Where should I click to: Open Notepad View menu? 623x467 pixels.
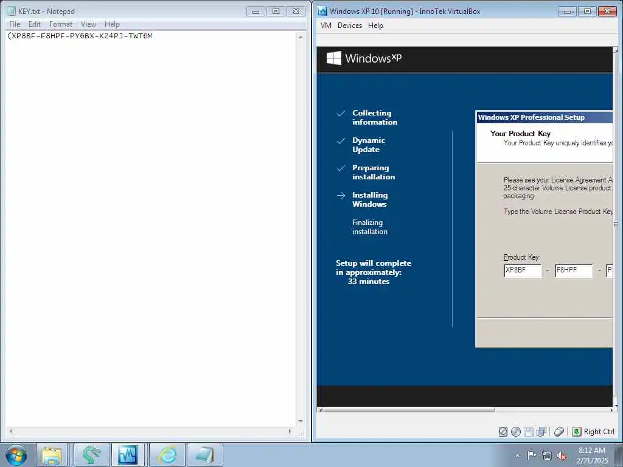coord(88,24)
